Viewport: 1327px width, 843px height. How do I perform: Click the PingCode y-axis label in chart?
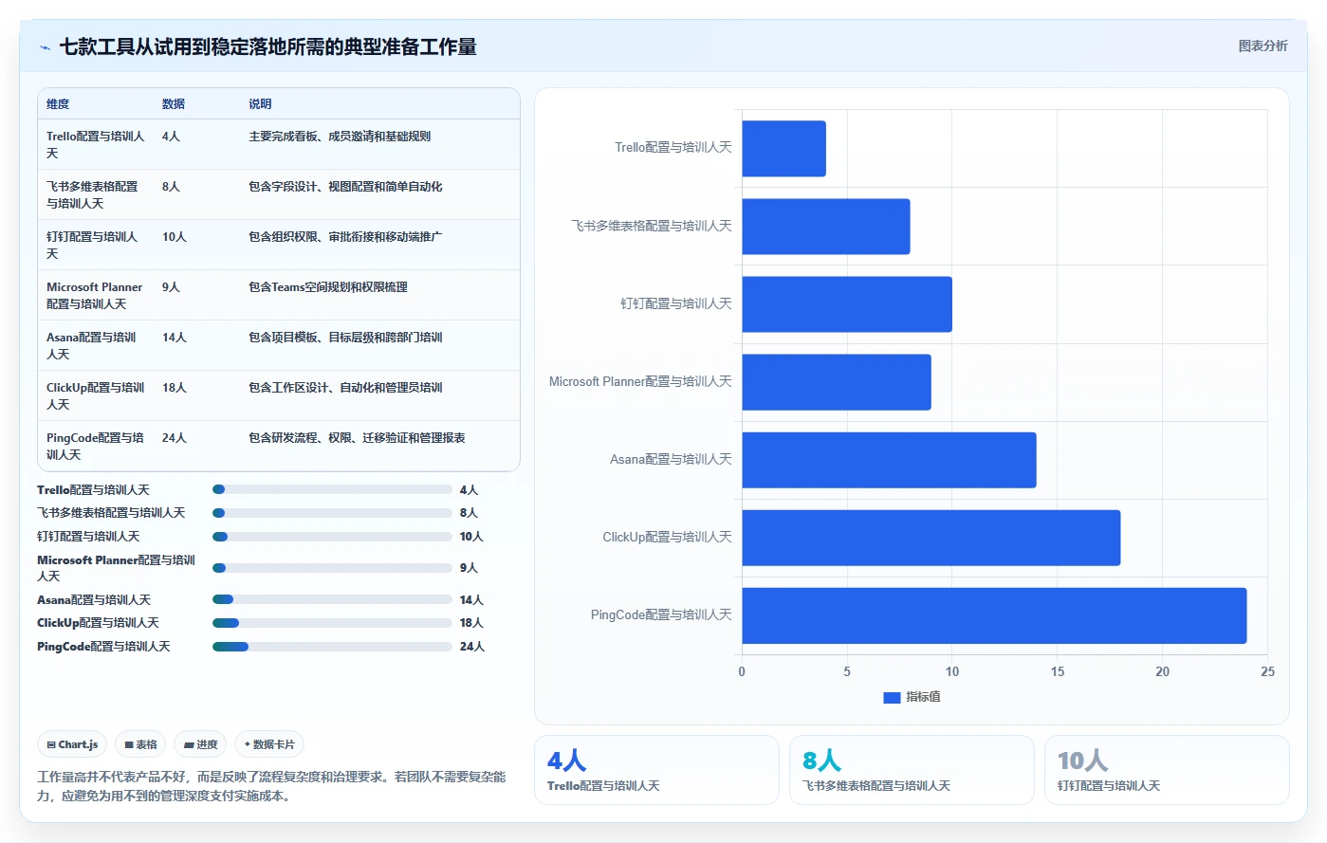[x=661, y=615]
